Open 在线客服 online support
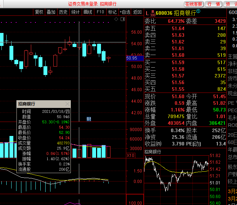This screenshot has height=205, width=237. 194,4
